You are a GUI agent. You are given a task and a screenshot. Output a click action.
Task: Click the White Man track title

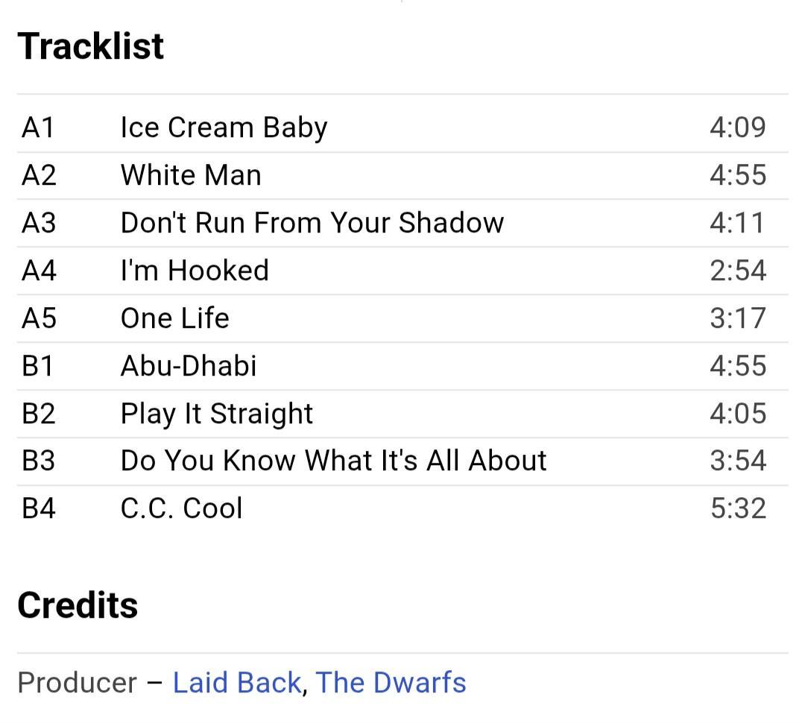coord(191,175)
